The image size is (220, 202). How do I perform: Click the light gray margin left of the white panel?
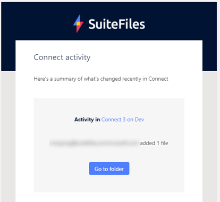pyautogui.click(x=8, y=137)
